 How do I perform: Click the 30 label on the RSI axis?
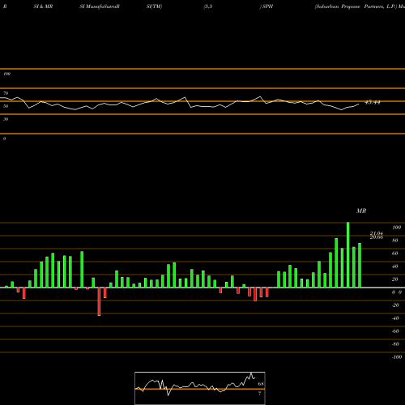pyautogui.click(x=6, y=119)
